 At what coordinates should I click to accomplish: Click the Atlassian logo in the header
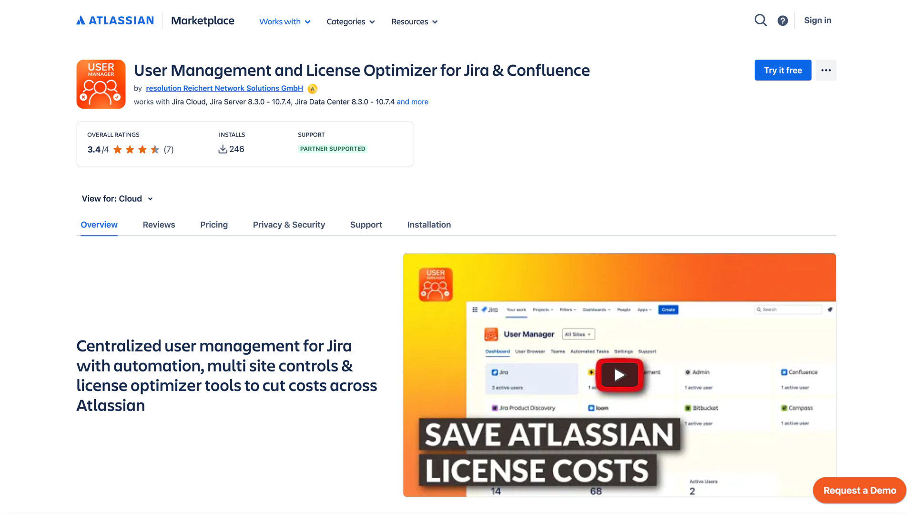[x=114, y=21]
